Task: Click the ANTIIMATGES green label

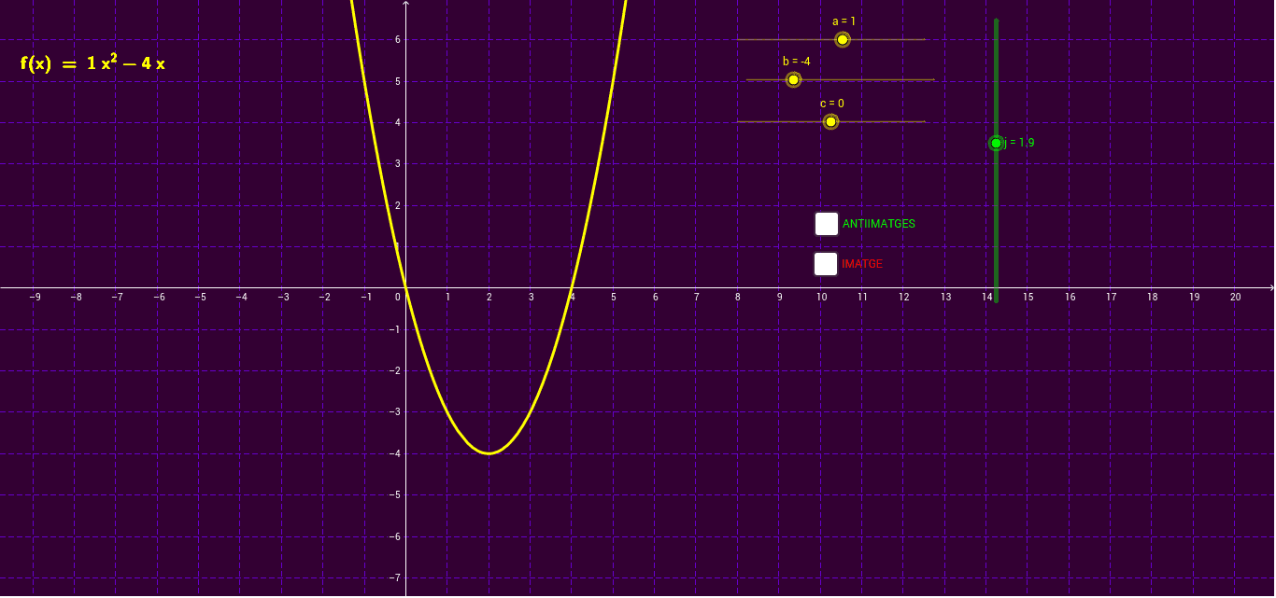Action: (879, 224)
